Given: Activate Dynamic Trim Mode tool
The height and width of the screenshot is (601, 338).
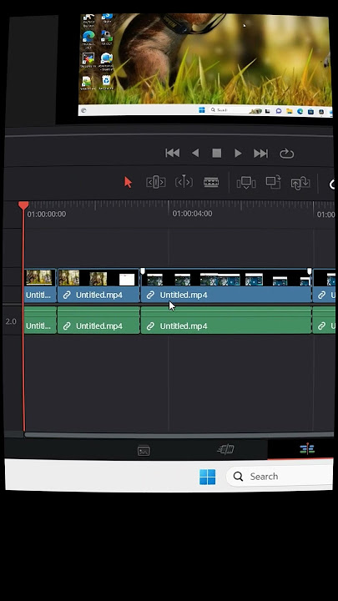Looking at the screenshot, I should coord(184,182).
